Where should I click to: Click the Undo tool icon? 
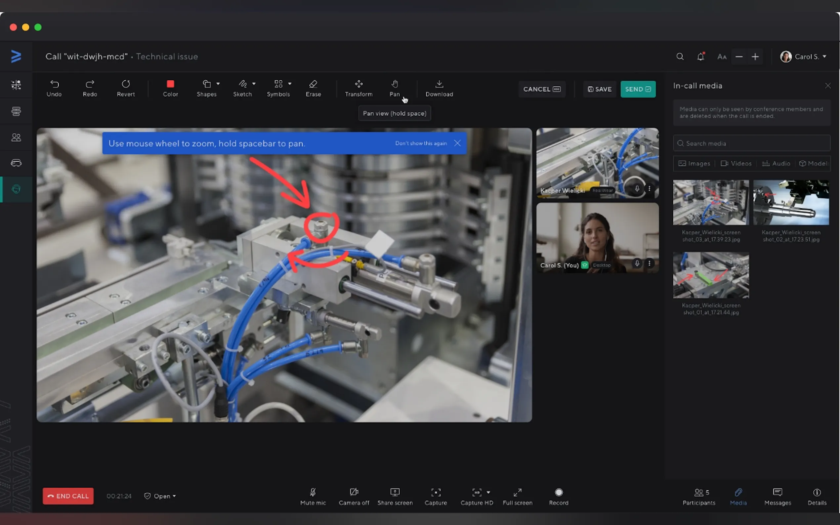click(x=54, y=84)
